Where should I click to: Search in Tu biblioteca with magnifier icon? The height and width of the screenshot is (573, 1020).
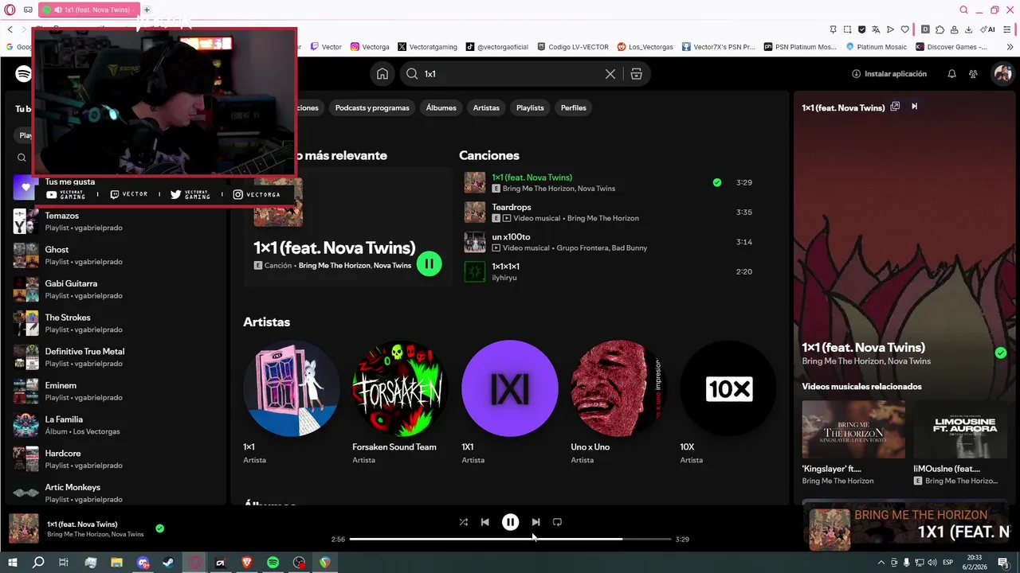pos(22,158)
